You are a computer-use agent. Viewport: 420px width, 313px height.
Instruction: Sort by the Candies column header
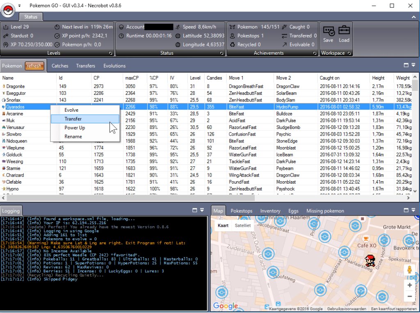[x=215, y=78]
